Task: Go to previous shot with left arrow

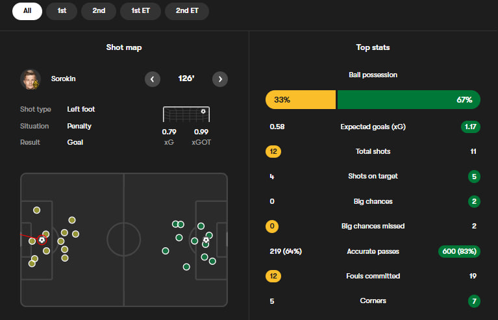Action: [x=152, y=79]
